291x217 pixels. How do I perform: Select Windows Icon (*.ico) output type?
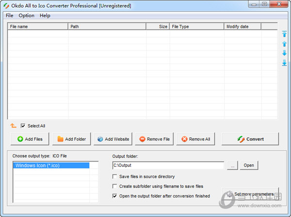point(51,166)
